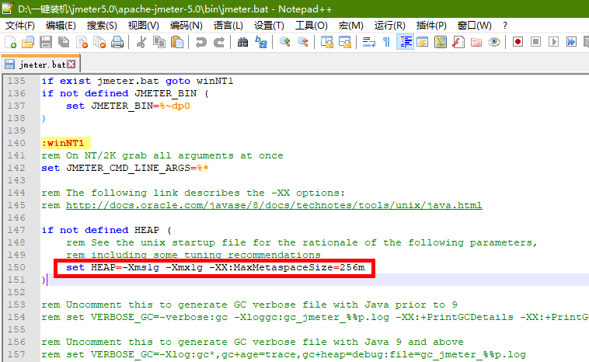Open the 编码(N) menu
This screenshot has width=589, height=362.
[x=186, y=26]
